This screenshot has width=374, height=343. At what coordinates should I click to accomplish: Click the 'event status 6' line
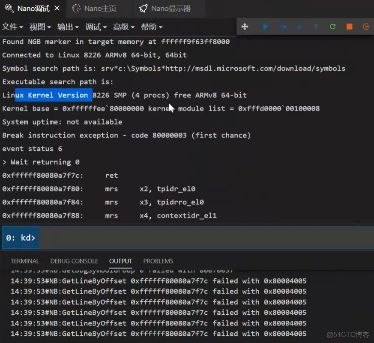click(32, 149)
